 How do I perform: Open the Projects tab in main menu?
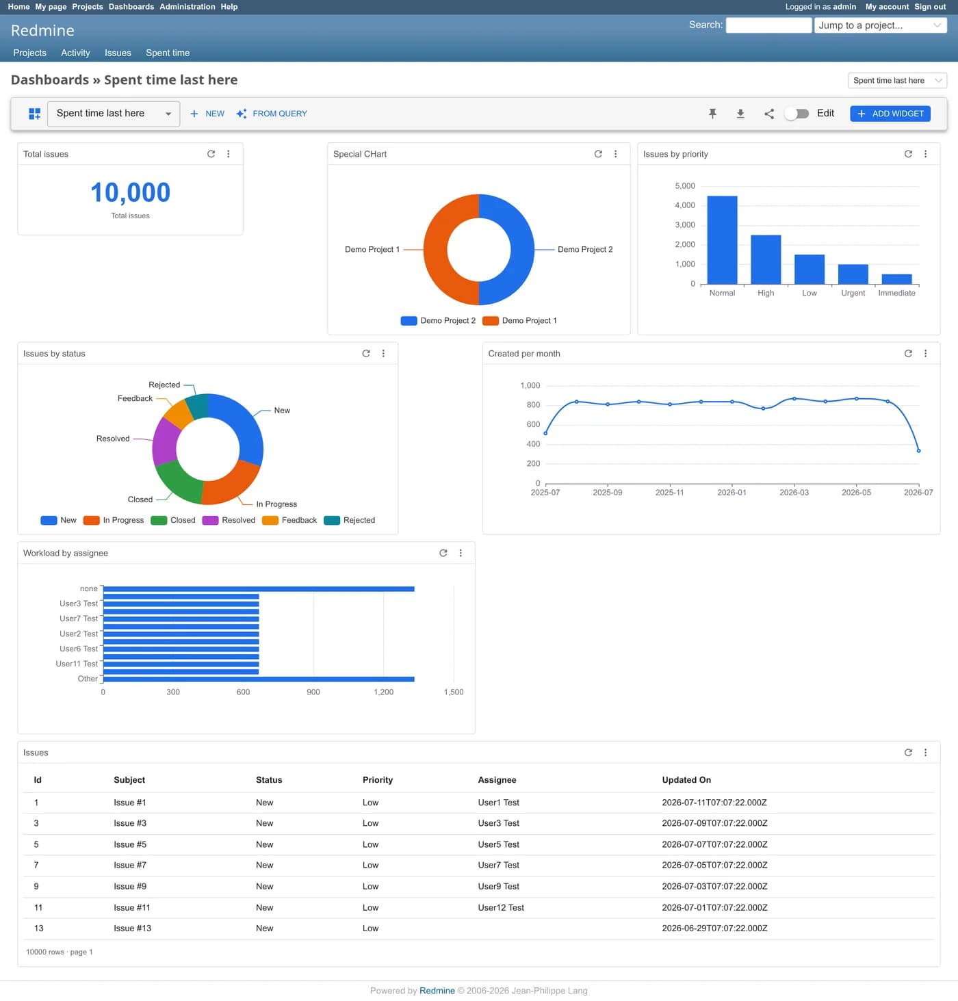pos(30,53)
